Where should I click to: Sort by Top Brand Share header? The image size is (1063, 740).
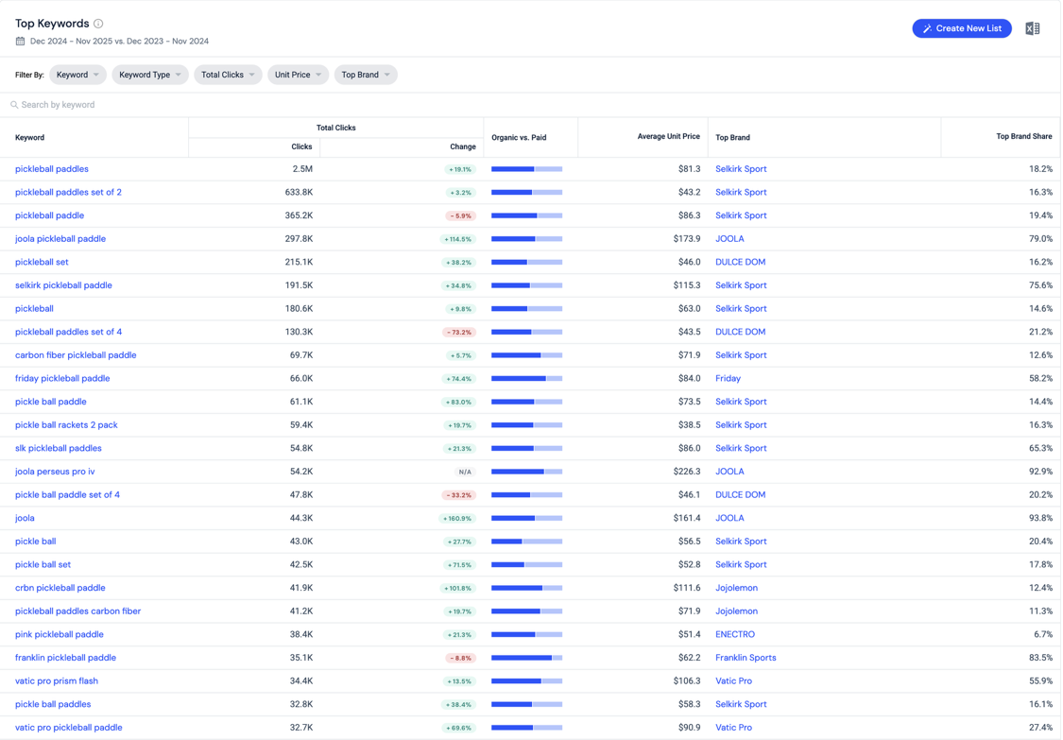point(1023,136)
